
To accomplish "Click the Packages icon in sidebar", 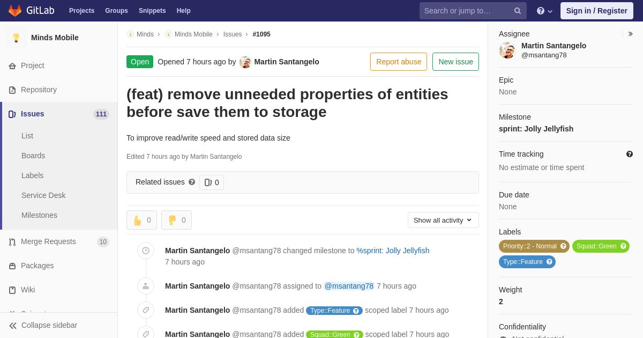I will click(12, 266).
